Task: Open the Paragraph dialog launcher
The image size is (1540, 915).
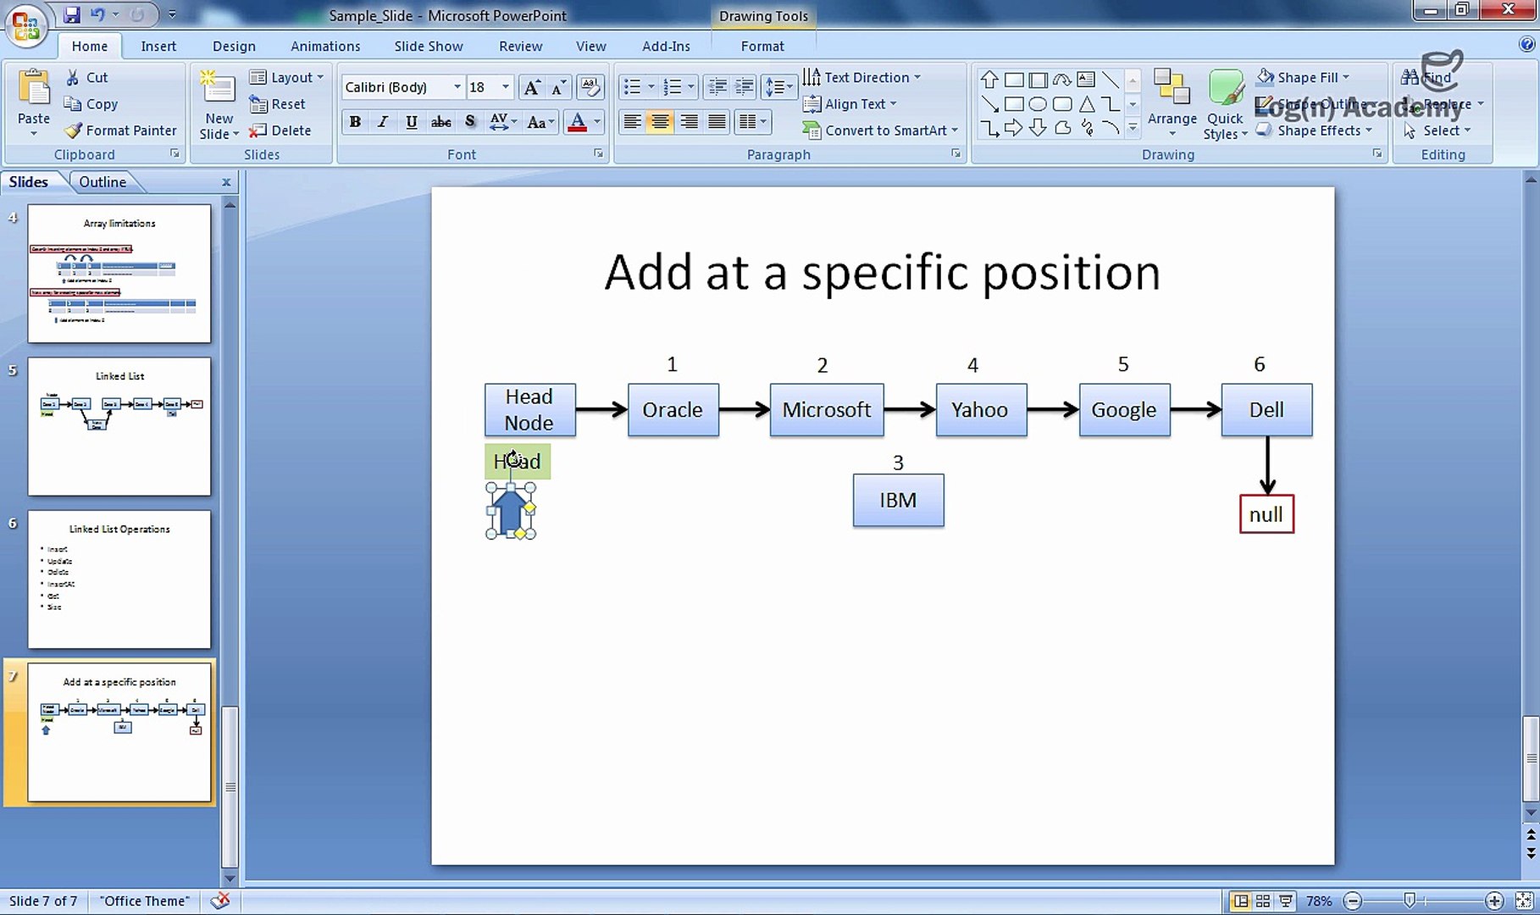Action: pos(956,153)
